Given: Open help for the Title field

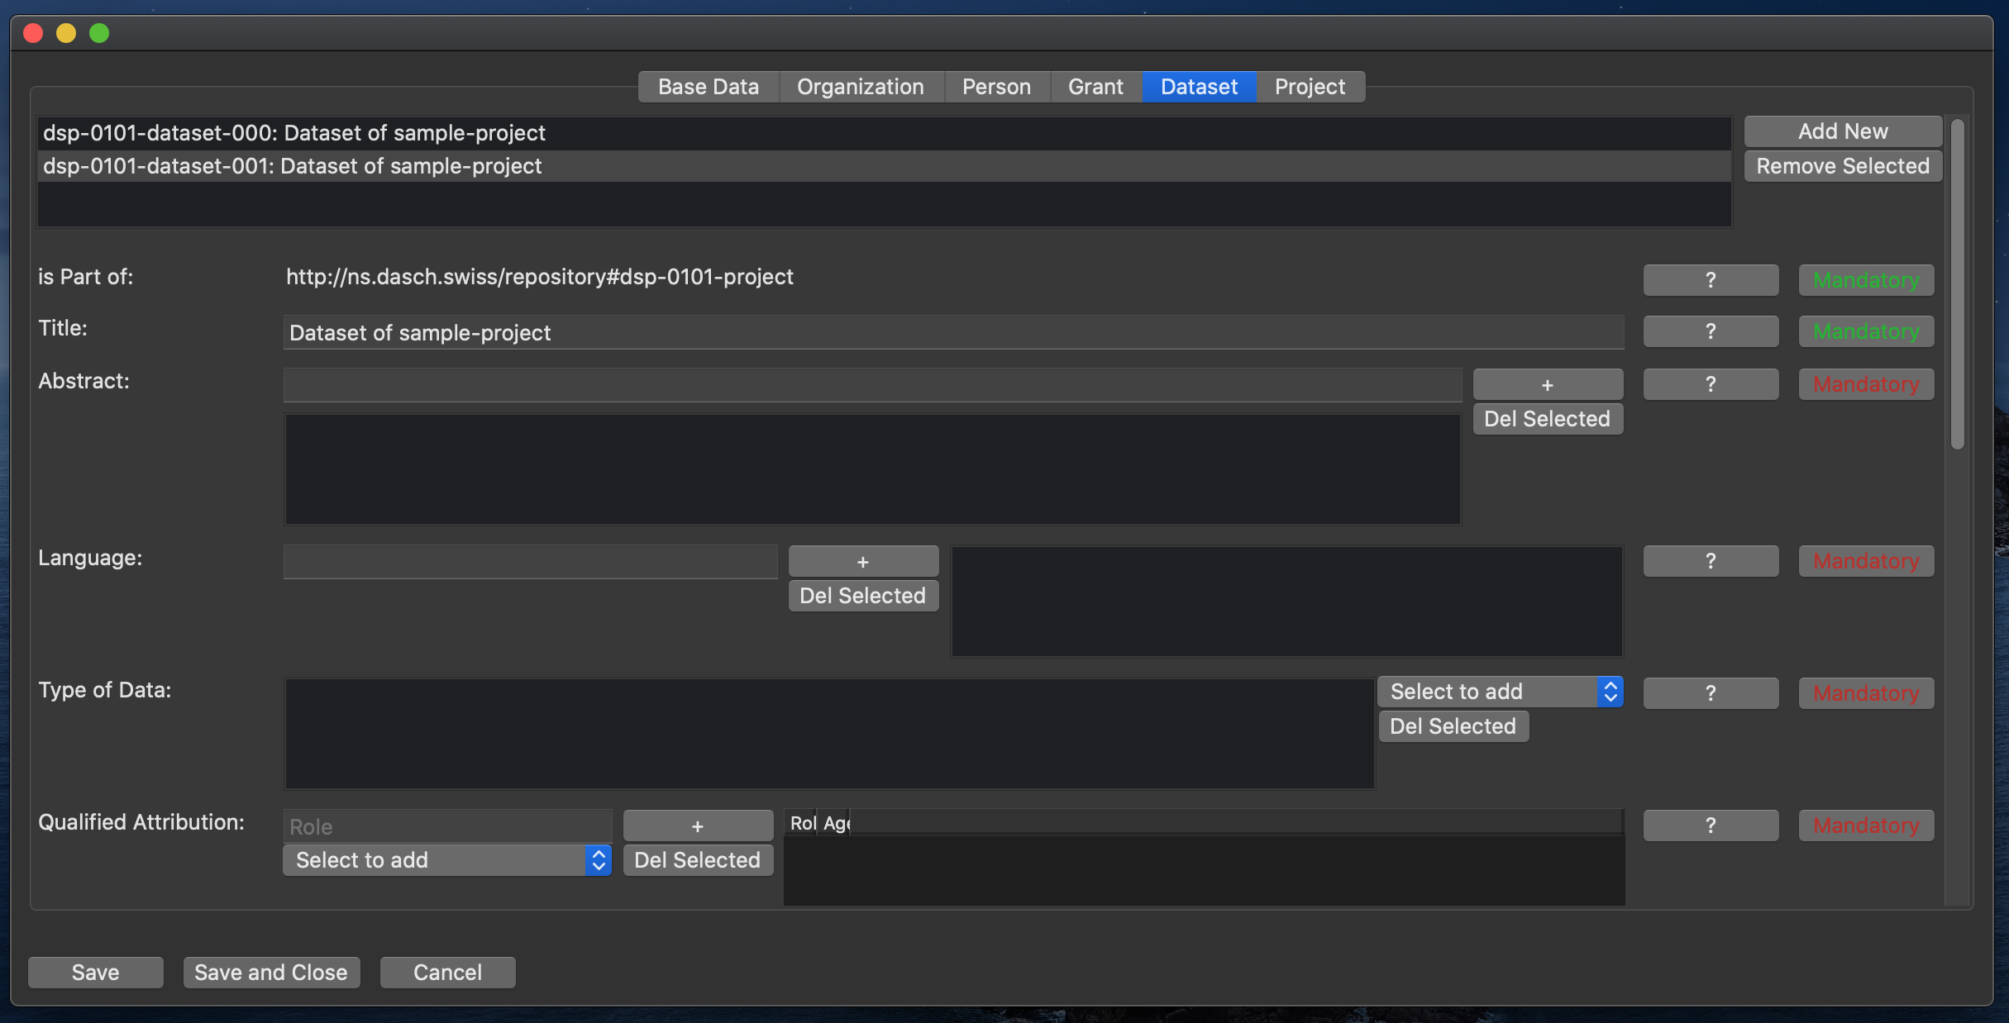Looking at the screenshot, I should pos(1711,331).
